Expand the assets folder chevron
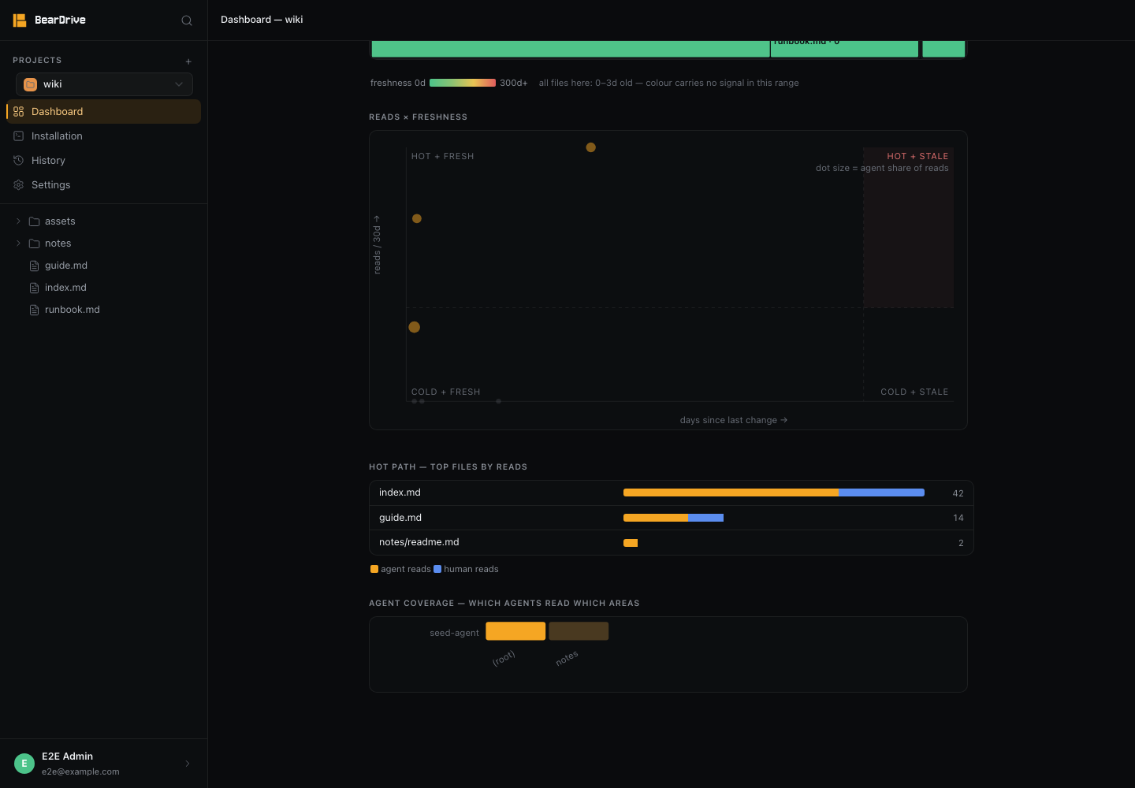The height and width of the screenshot is (788, 1135). click(18, 221)
